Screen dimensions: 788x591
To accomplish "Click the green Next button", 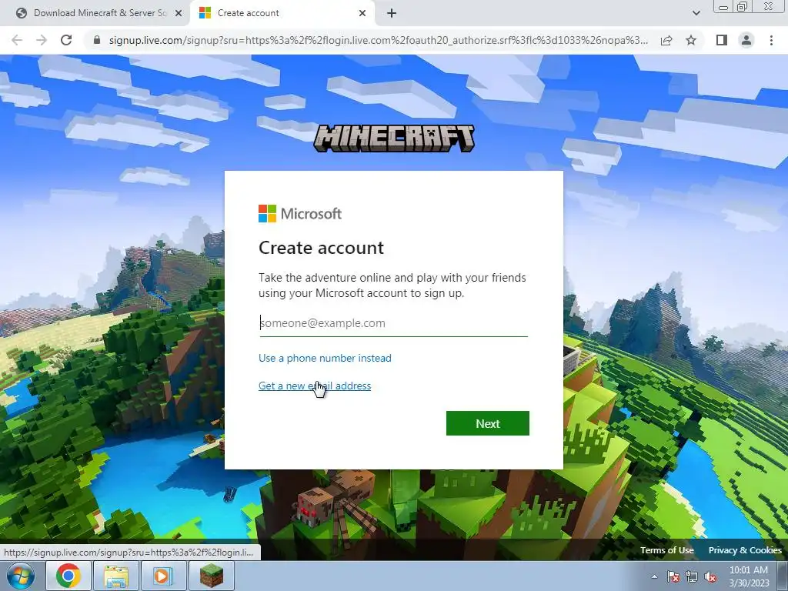I will pyautogui.click(x=487, y=423).
